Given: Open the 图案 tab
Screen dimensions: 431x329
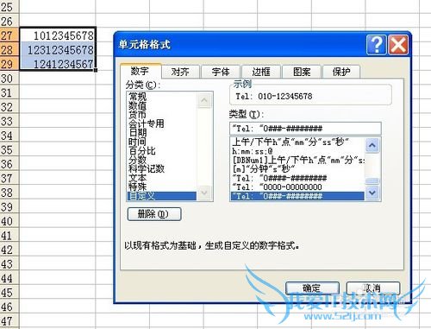Looking at the screenshot, I should pyautogui.click(x=302, y=72).
